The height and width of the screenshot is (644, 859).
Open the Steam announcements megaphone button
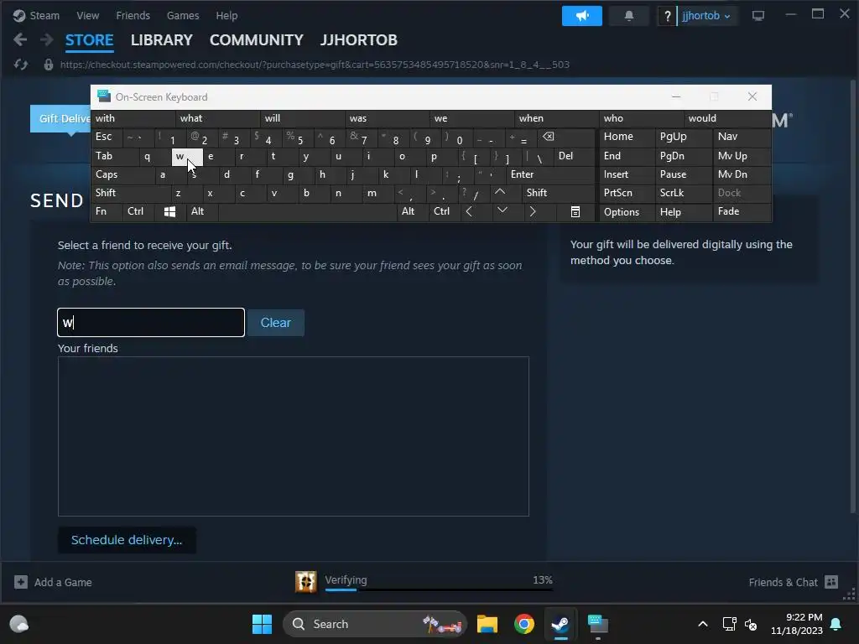(x=582, y=16)
